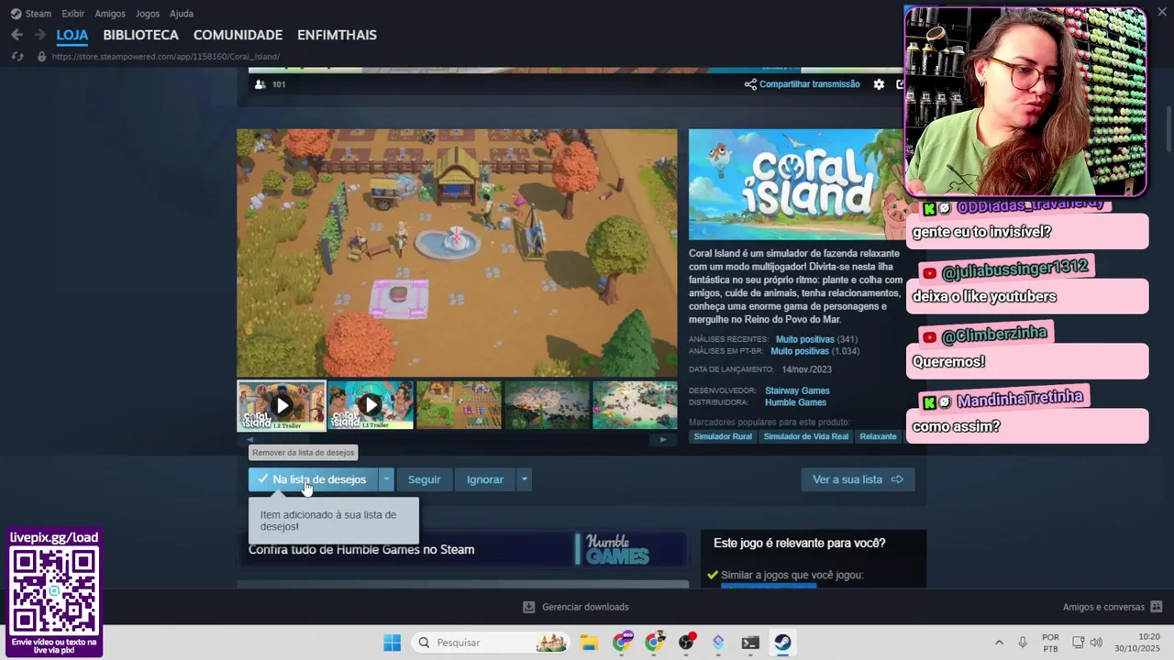Click the Seguir button
The width and height of the screenshot is (1174, 660).
[424, 479]
